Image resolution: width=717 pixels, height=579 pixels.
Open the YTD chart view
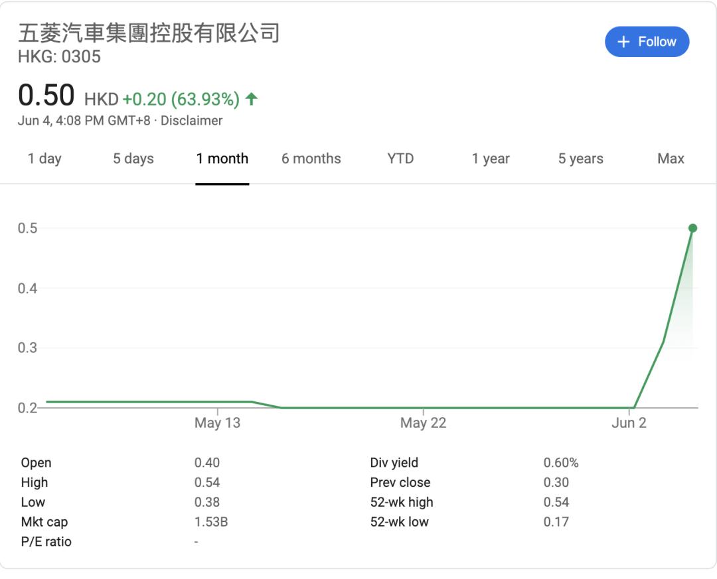pos(400,159)
